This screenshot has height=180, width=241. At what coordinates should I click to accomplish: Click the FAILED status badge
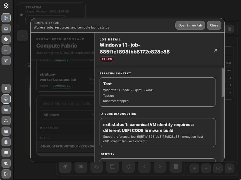point(107,59)
